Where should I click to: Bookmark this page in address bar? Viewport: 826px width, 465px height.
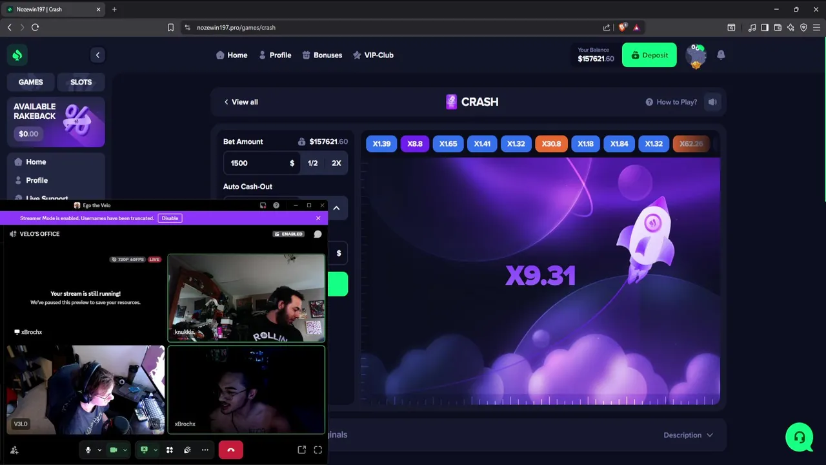coord(170,27)
